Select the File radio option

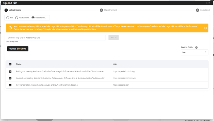[x=8, y=18]
